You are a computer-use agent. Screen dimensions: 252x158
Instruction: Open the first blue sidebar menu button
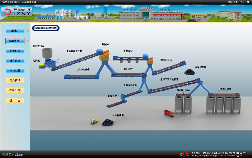(15, 30)
